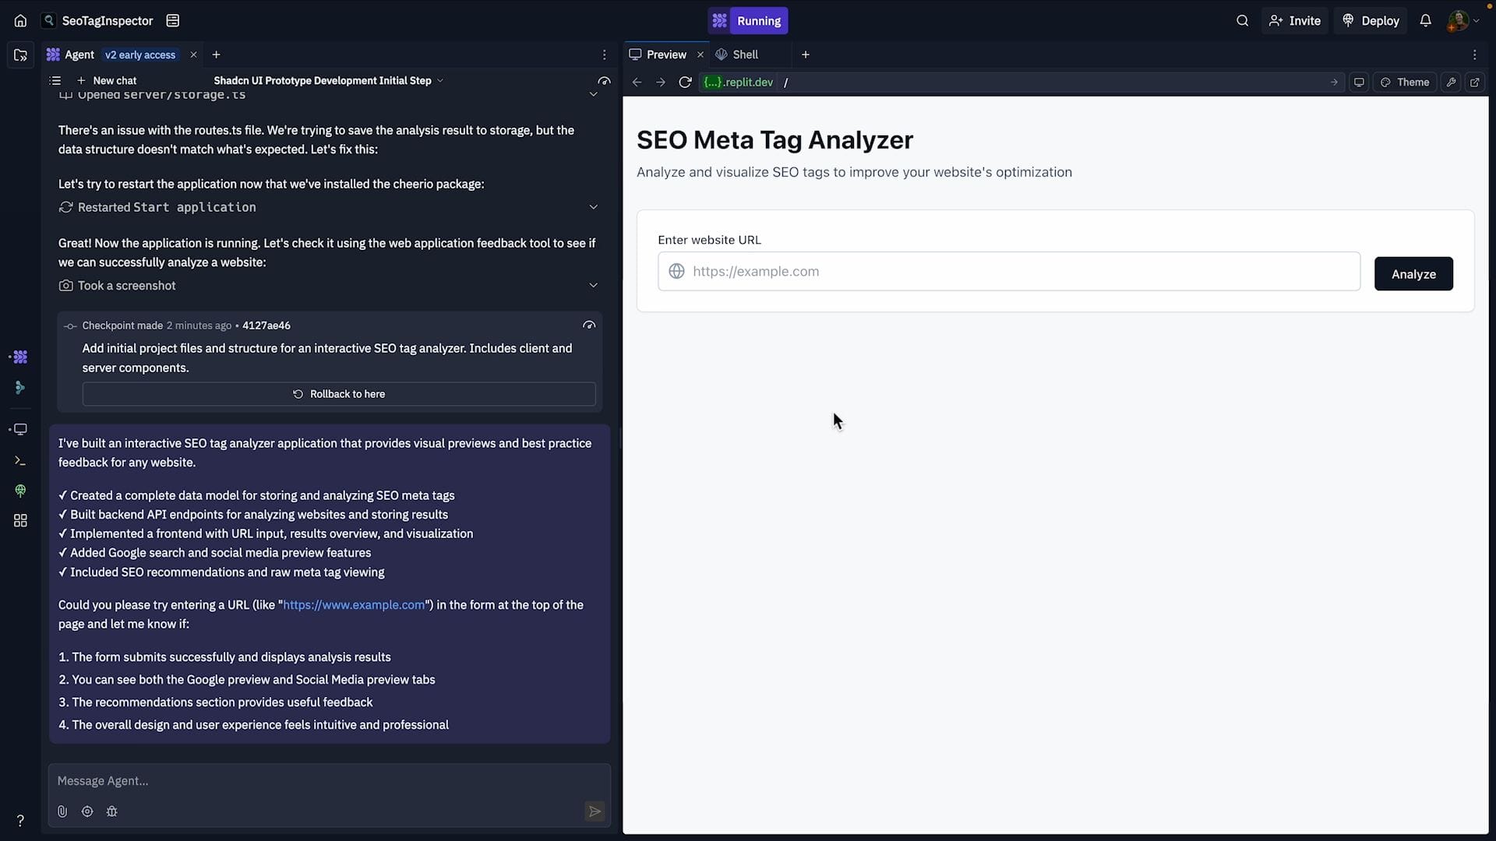The image size is (1496, 841).
Task: Click the send message arrow
Action: 595,811
